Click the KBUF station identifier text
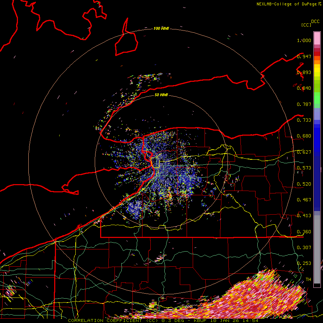Screen dimensions: 323x323 [200, 320]
